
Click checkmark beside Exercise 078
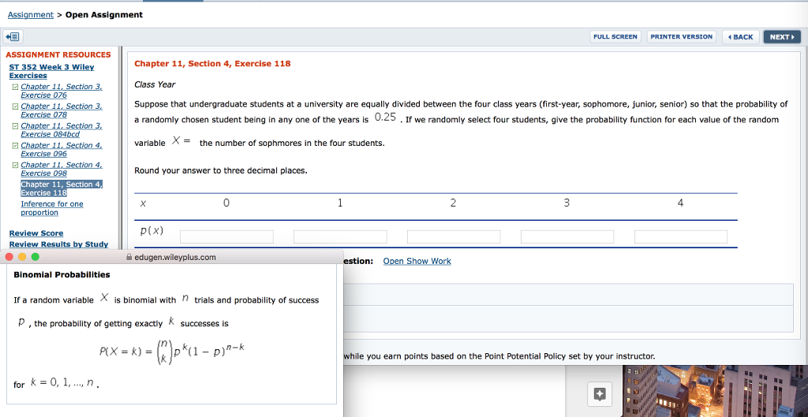[x=15, y=106]
